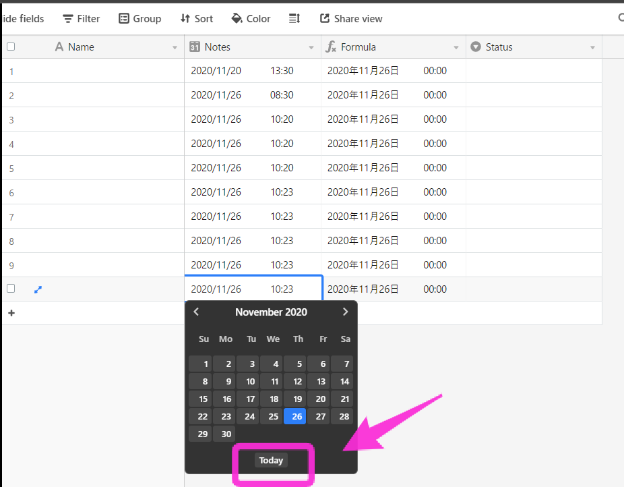Image resolution: width=624 pixels, height=487 pixels.
Task: Click the Notes cell in row 6
Action: coord(253,192)
